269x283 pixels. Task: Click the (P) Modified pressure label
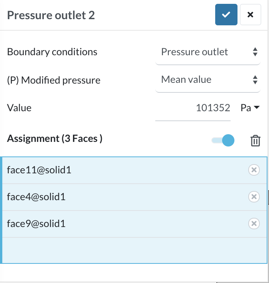pos(54,80)
